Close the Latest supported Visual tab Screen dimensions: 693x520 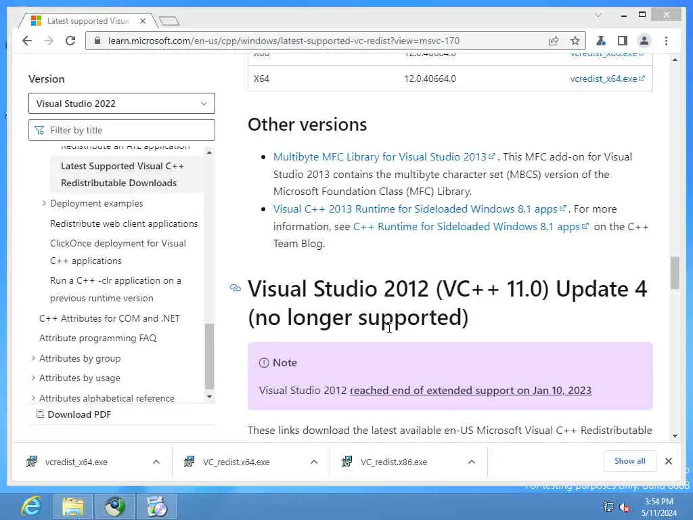click(x=142, y=21)
